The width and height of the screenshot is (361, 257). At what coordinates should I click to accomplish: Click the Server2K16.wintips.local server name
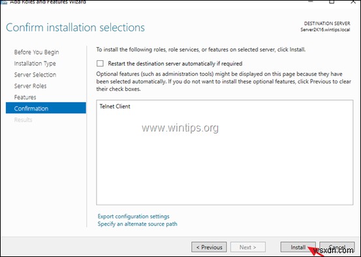[x=325, y=29]
